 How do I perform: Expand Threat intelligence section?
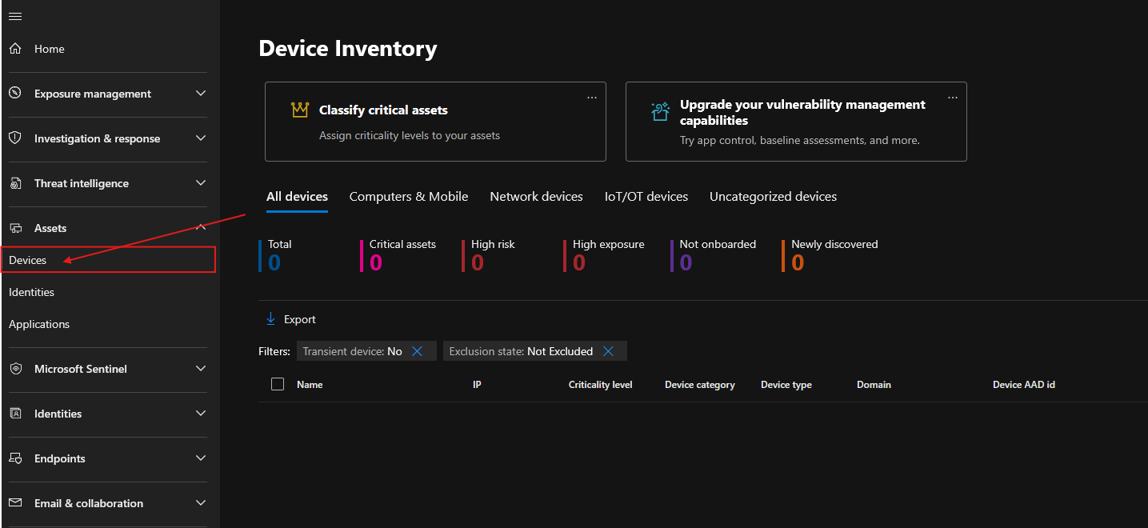[201, 183]
